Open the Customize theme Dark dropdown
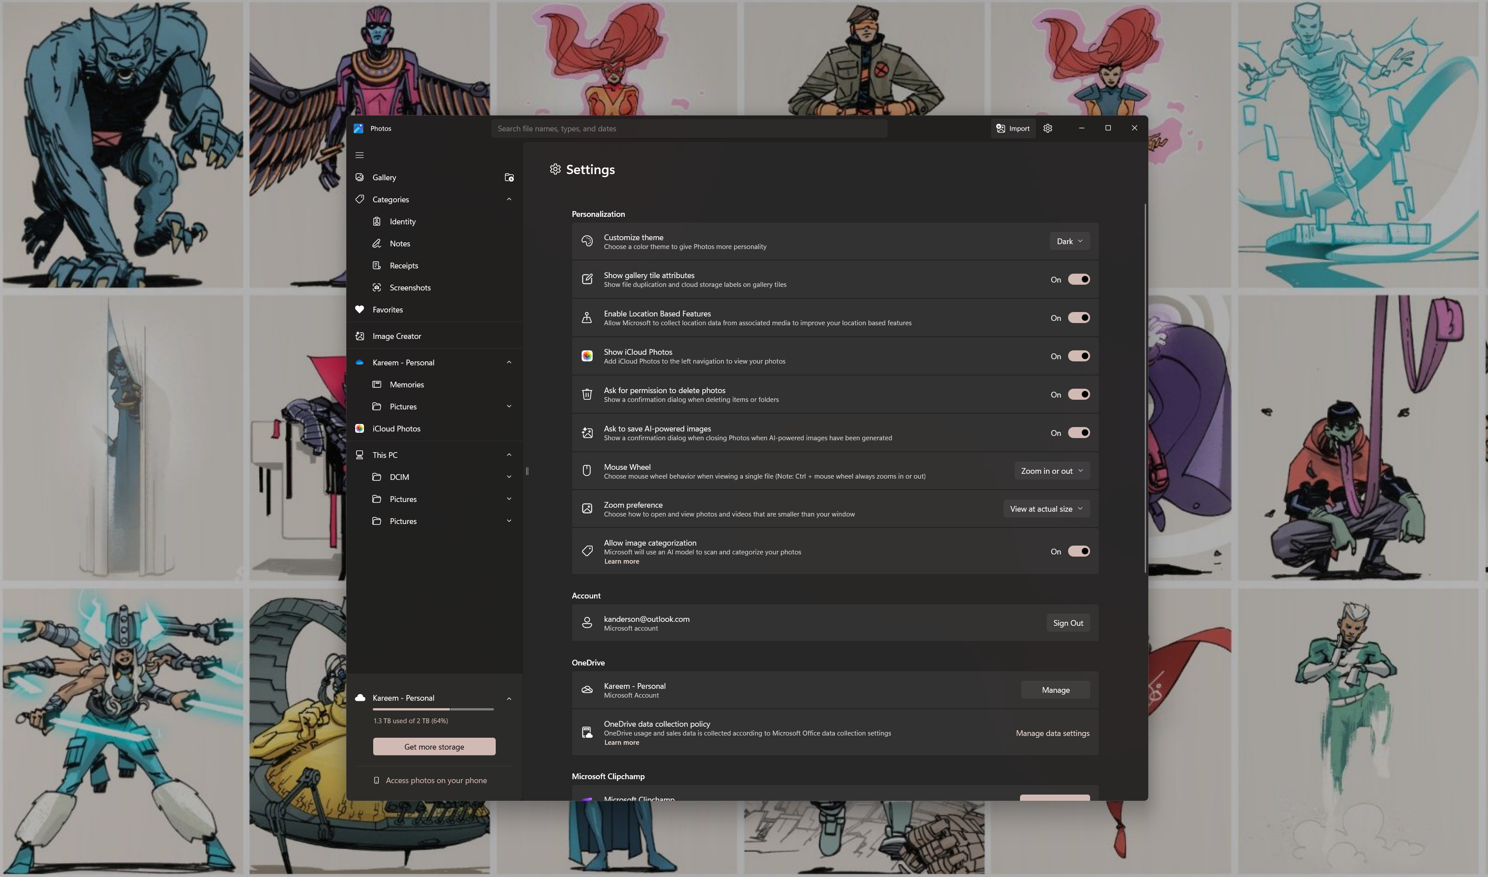This screenshot has height=877, width=1488. (1070, 241)
